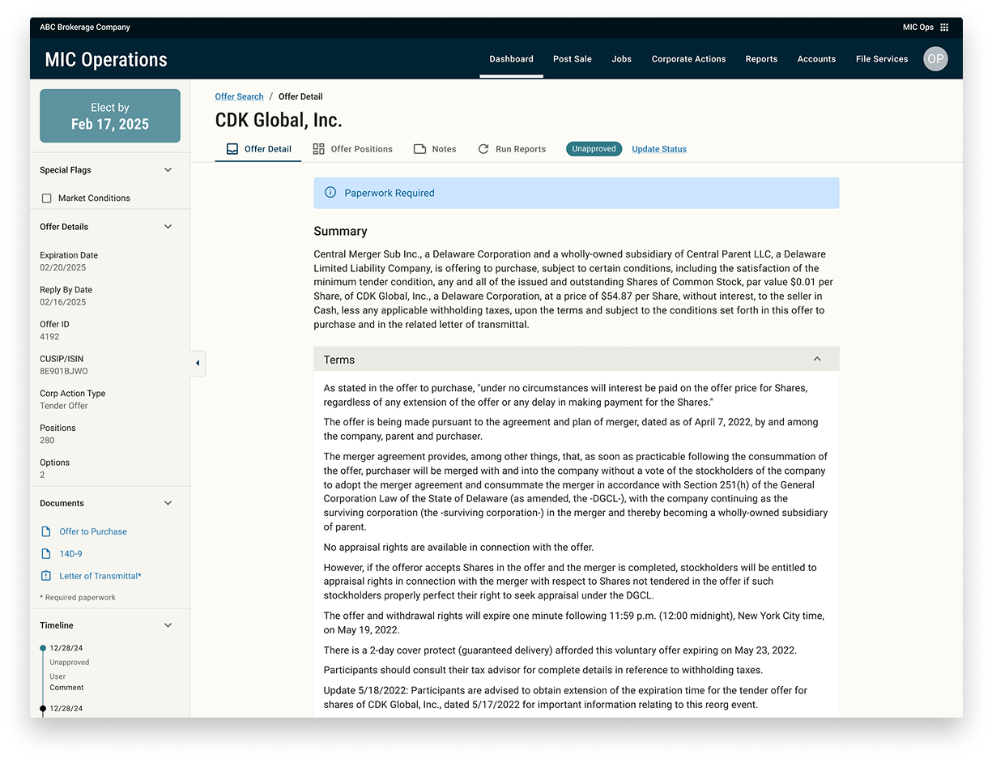The image size is (992, 759).
Task: Click the 14D-9 document icon
Action: click(46, 554)
